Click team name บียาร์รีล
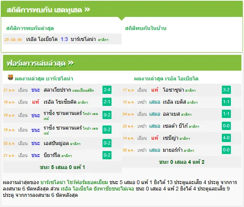This screenshot has width=244, height=207. [x=52, y=155]
